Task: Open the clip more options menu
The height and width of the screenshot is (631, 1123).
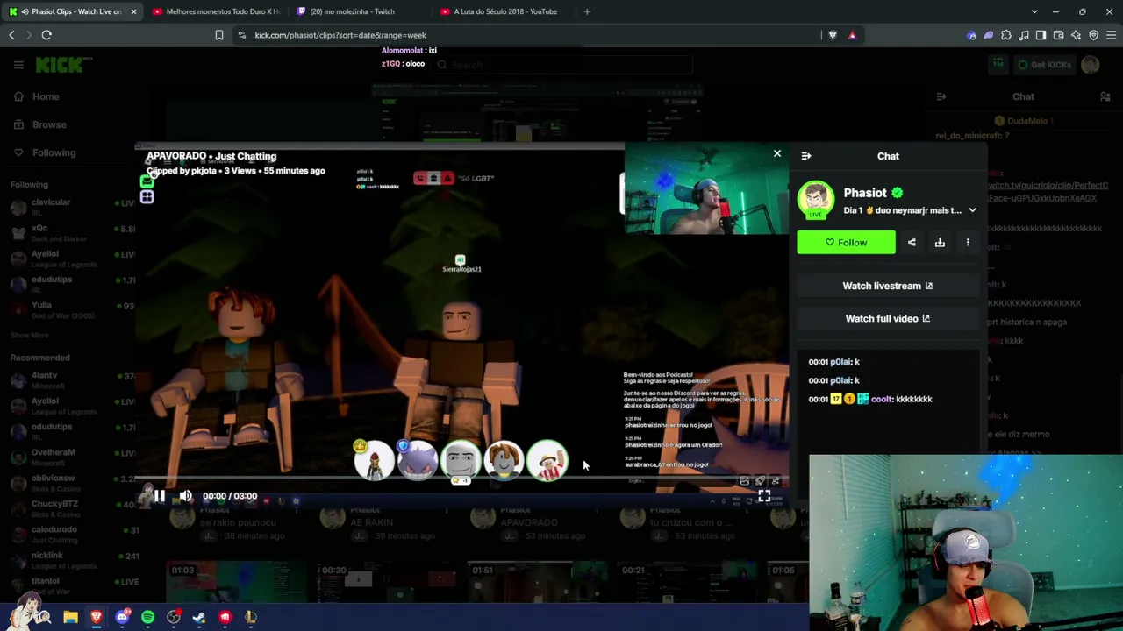Action: tap(968, 243)
